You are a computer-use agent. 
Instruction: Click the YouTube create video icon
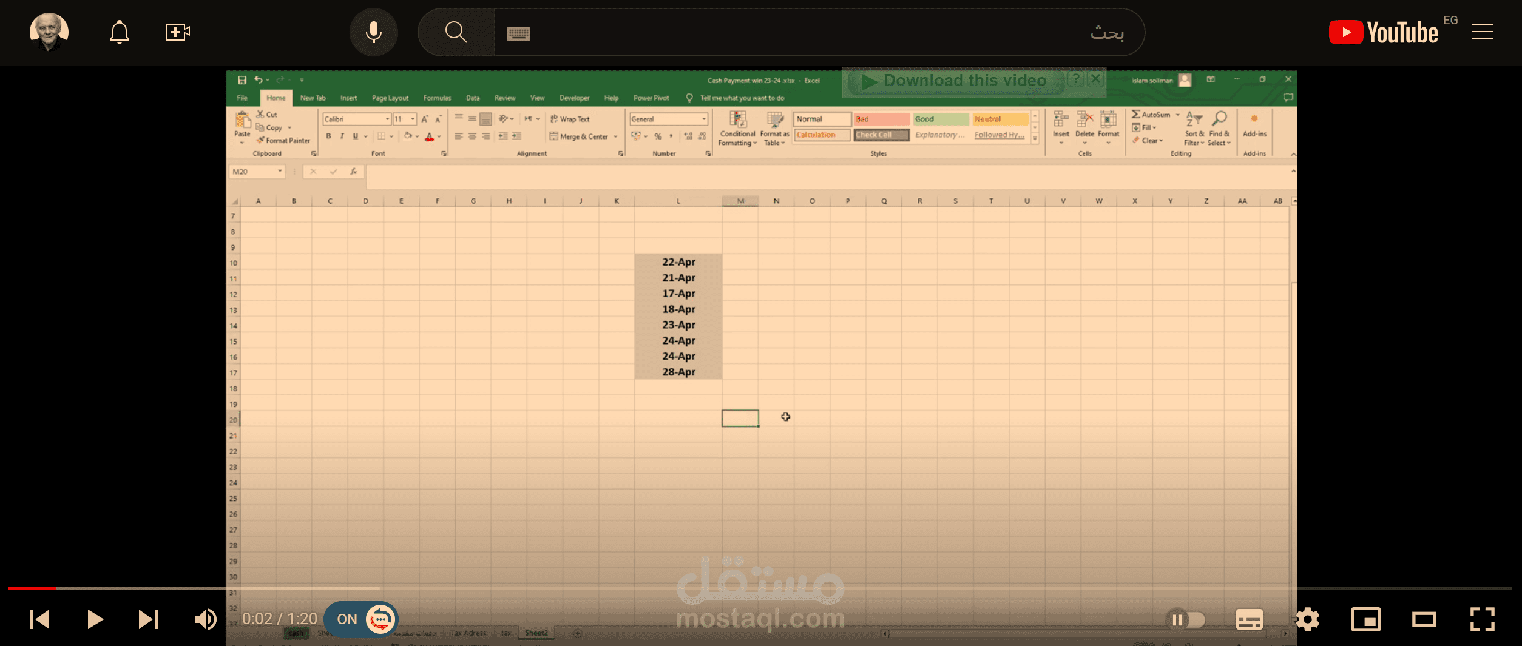pyautogui.click(x=178, y=32)
